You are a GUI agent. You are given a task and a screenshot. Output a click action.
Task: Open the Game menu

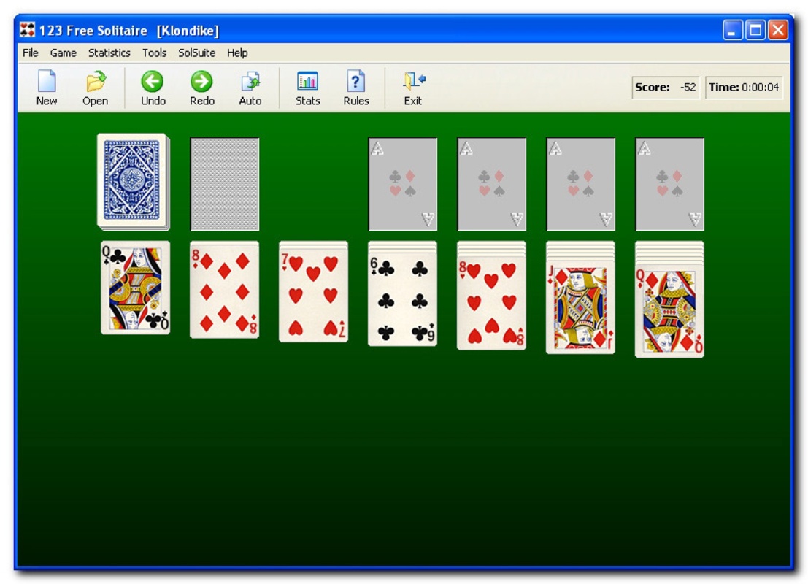click(x=64, y=53)
